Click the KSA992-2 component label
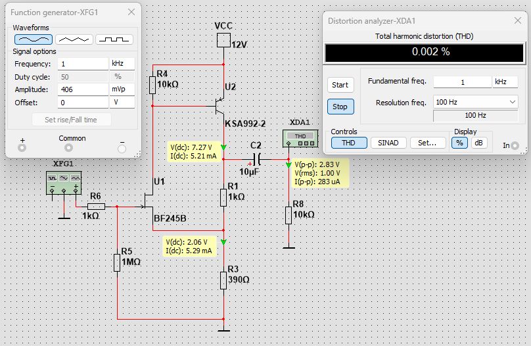 pyautogui.click(x=245, y=124)
